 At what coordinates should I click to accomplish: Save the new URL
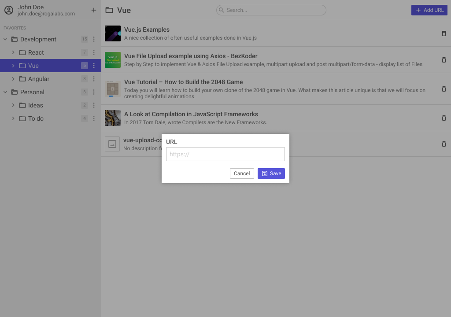click(x=271, y=173)
